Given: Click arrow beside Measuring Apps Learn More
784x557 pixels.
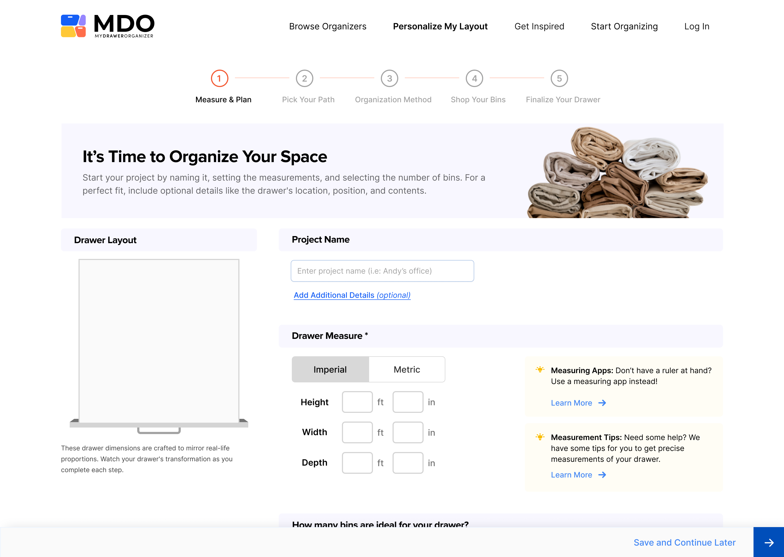Looking at the screenshot, I should (602, 403).
